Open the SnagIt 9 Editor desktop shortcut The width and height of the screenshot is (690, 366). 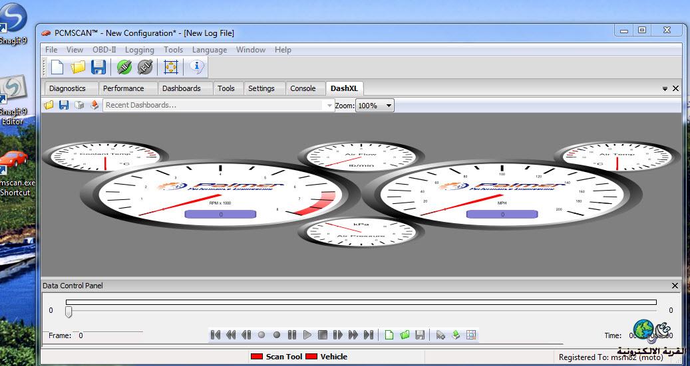tap(13, 100)
